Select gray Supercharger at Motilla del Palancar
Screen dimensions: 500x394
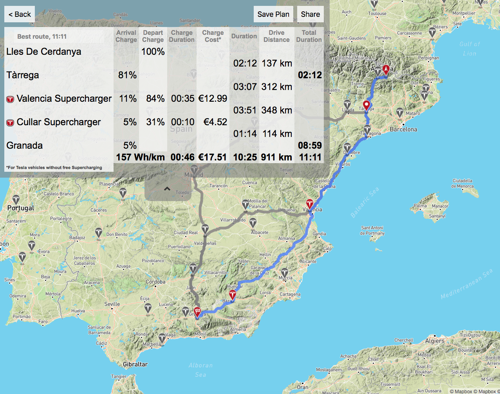pos(245,204)
